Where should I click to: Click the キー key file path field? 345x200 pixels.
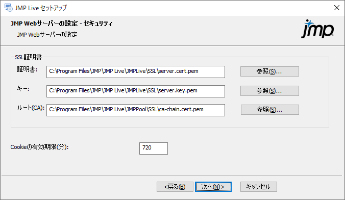(x=136, y=91)
